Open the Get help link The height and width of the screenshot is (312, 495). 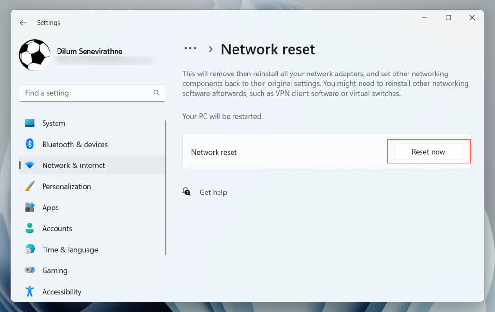point(213,193)
